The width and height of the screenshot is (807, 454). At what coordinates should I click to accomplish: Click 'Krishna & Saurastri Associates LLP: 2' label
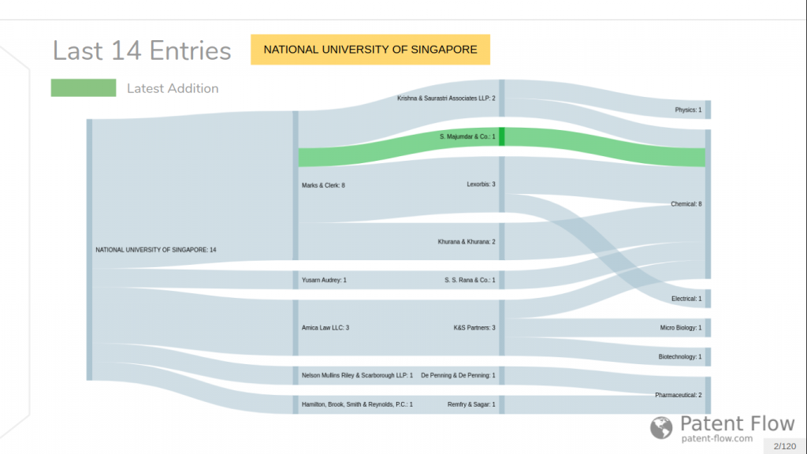click(446, 98)
